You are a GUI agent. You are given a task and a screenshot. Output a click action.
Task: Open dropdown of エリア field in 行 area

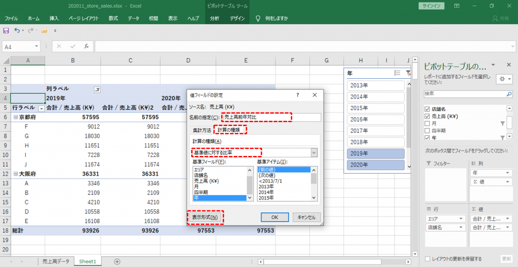click(x=461, y=219)
